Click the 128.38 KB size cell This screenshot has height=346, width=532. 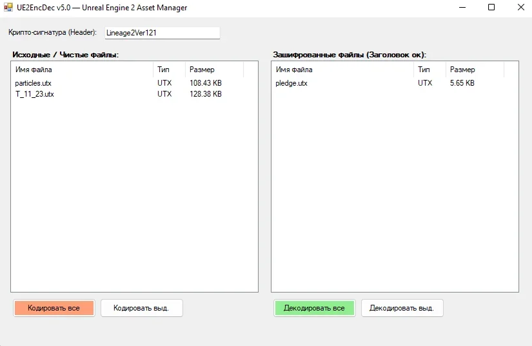coord(206,94)
